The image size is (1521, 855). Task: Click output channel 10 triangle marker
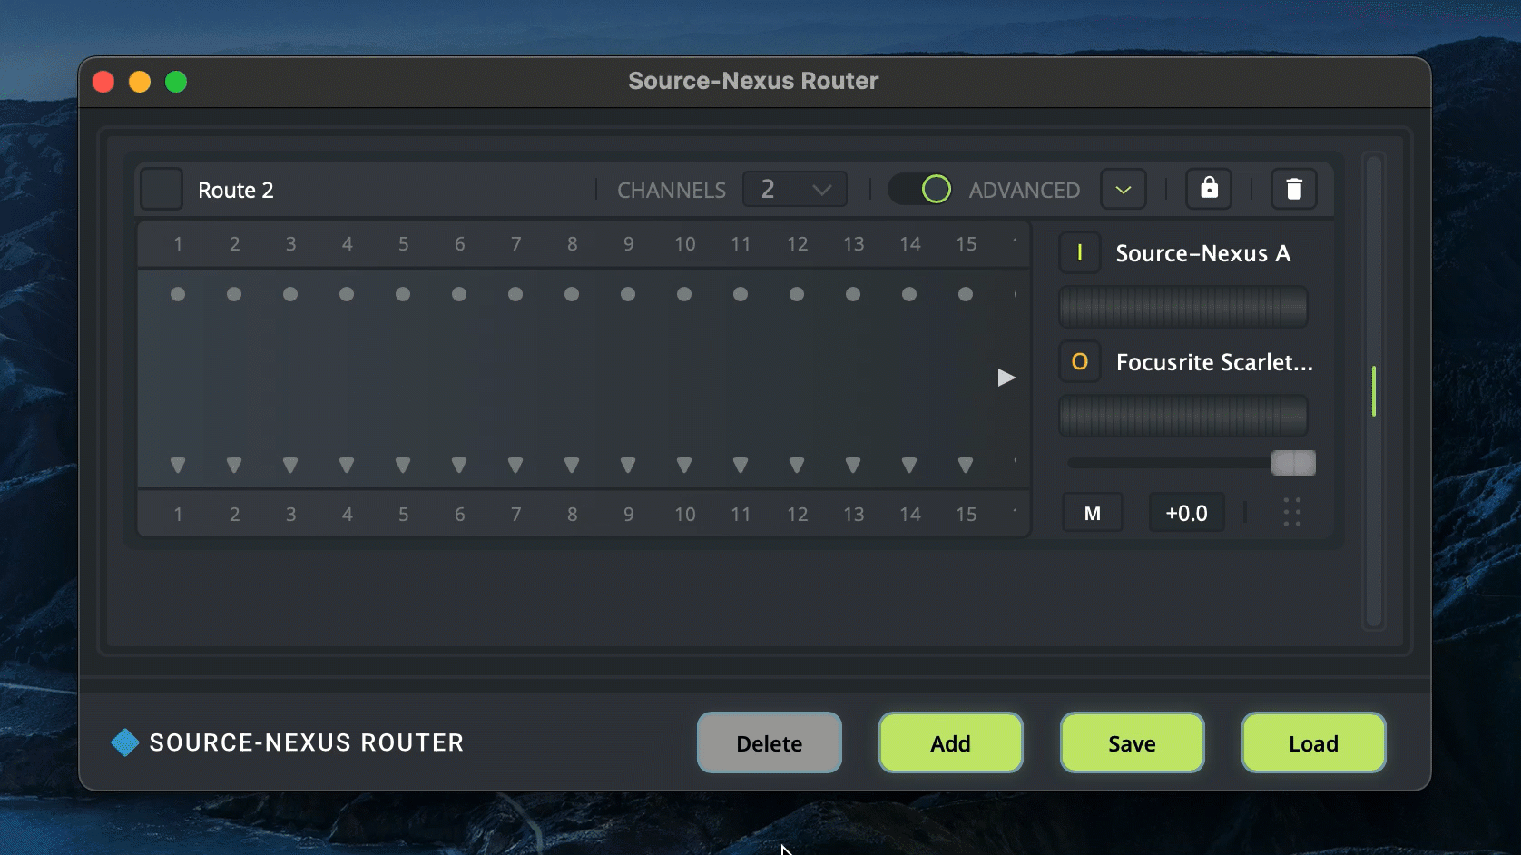tap(684, 465)
